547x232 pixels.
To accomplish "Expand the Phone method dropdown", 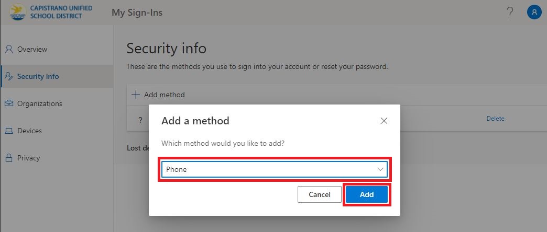I will [x=275, y=169].
